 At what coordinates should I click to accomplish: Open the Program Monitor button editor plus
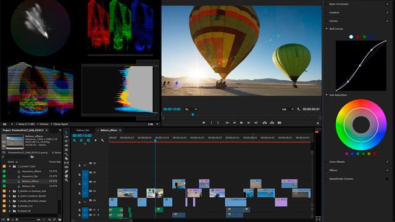pyautogui.click(x=318, y=123)
